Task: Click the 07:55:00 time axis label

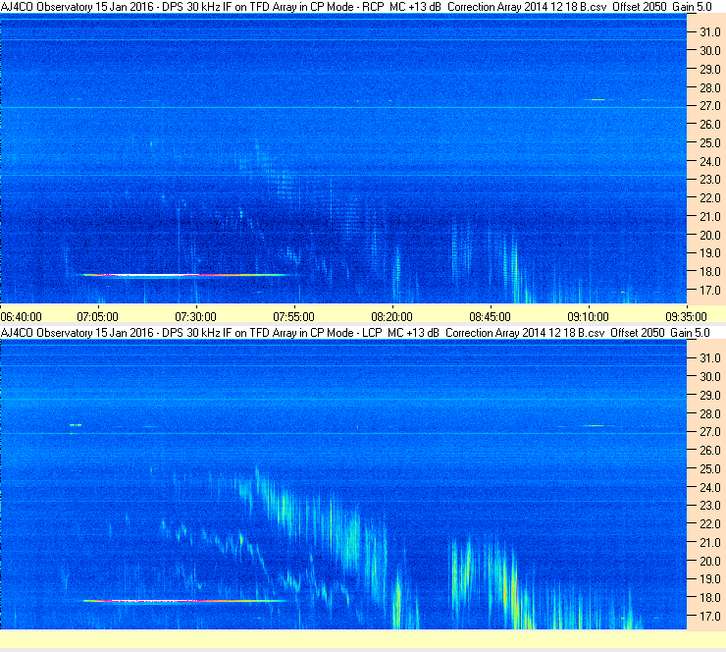Action: (x=294, y=317)
